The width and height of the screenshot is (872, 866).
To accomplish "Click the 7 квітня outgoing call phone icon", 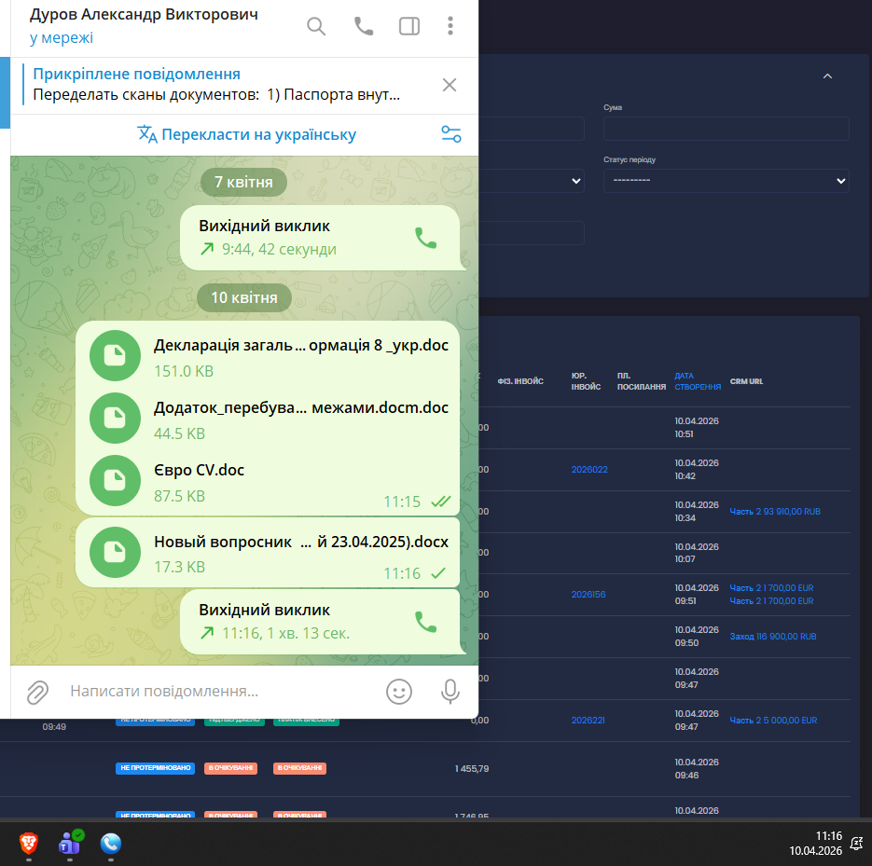I will tap(426, 238).
